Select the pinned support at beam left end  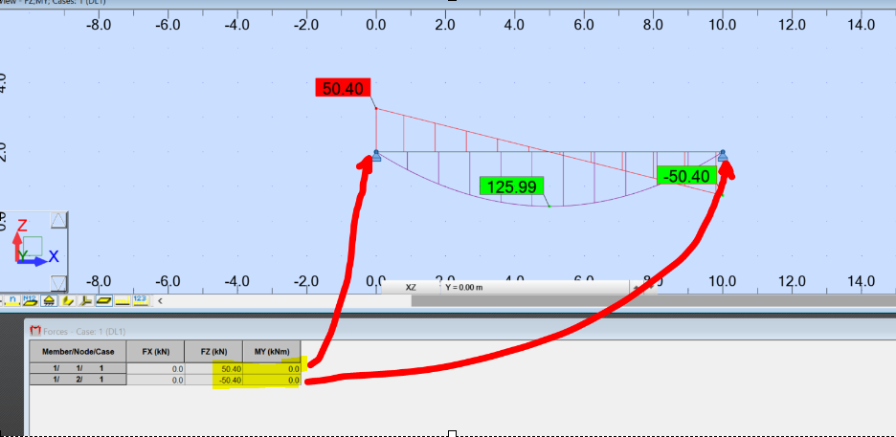click(376, 156)
